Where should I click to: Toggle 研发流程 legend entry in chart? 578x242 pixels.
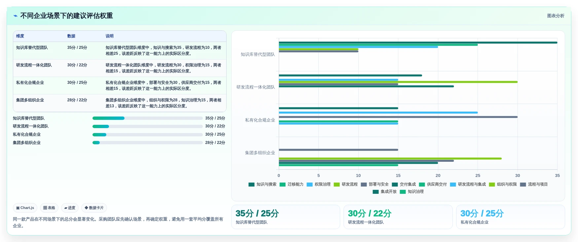pyautogui.click(x=346, y=185)
